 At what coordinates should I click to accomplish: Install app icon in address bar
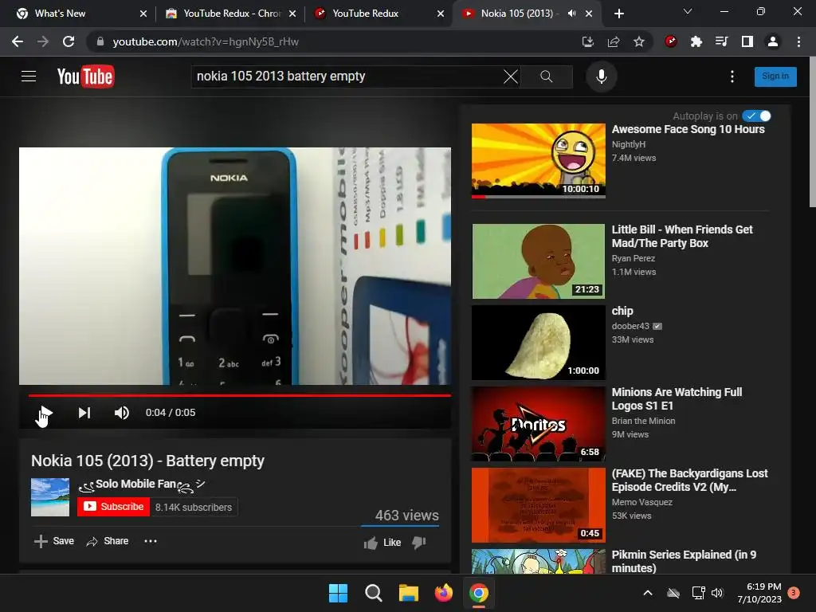click(x=587, y=41)
